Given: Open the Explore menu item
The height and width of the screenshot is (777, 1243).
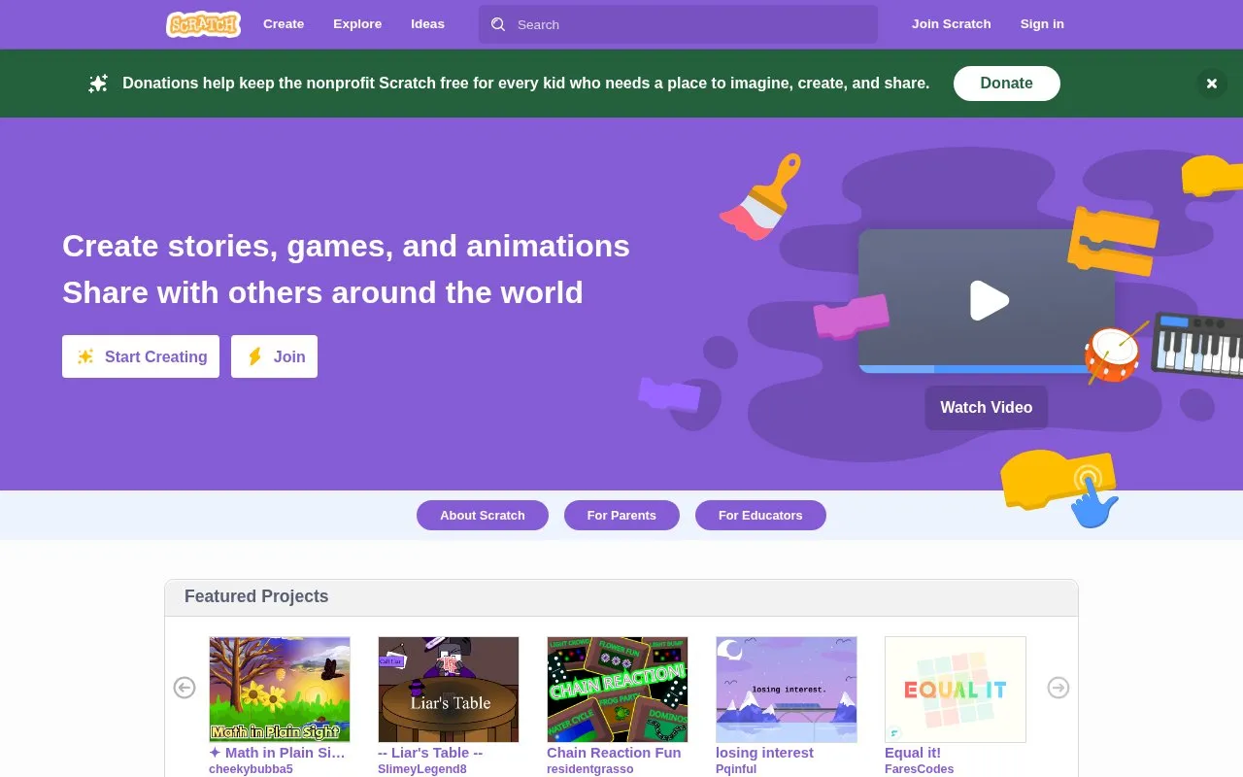Looking at the screenshot, I should click(x=357, y=24).
